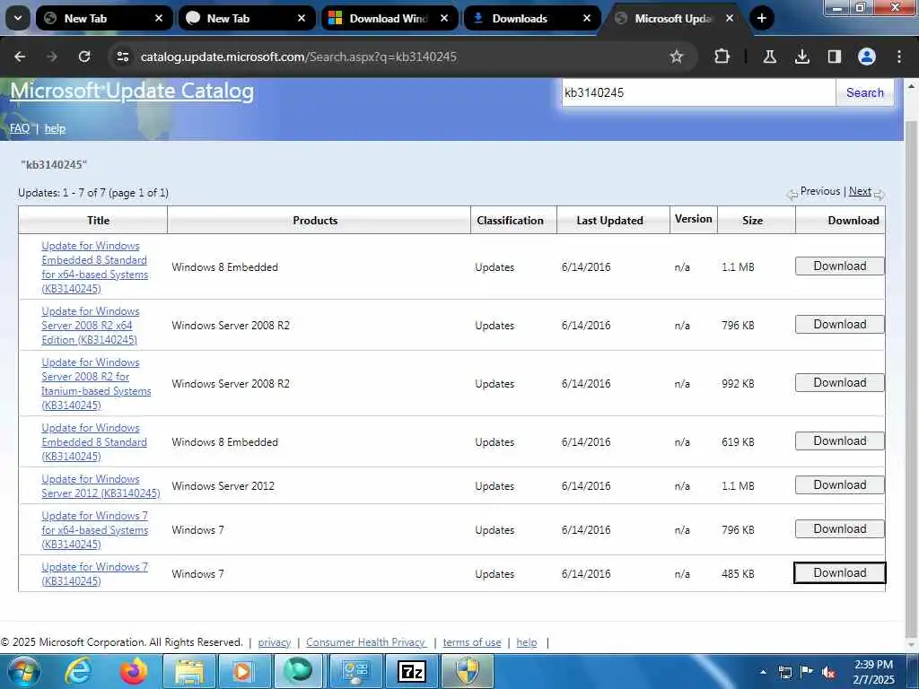Open Chrome Labs flask icon
The image size is (919, 689).
click(769, 57)
